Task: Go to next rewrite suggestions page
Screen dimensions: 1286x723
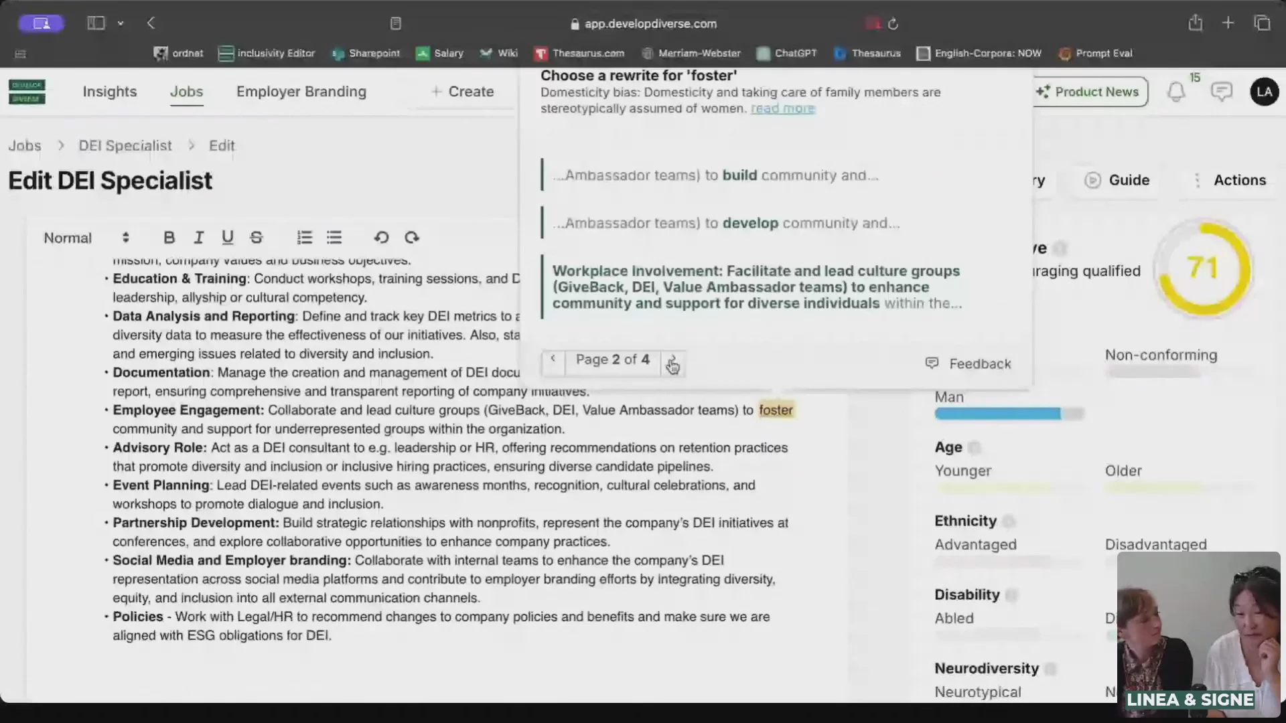Action: pyautogui.click(x=672, y=360)
